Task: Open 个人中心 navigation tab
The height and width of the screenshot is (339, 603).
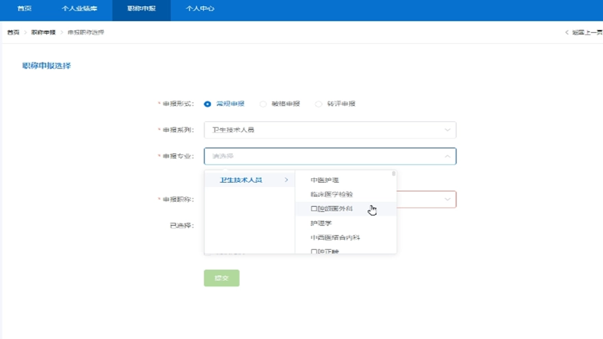Action: coord(200,9)
